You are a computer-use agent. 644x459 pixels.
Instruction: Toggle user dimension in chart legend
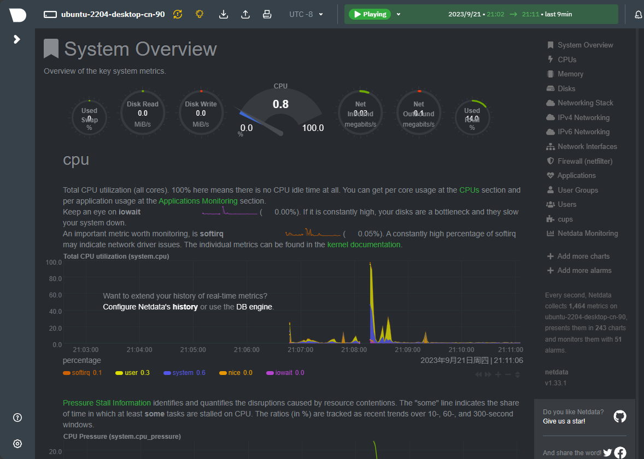coord(132,373)
